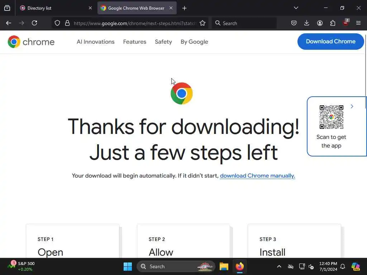Click the QR code image

332,117
